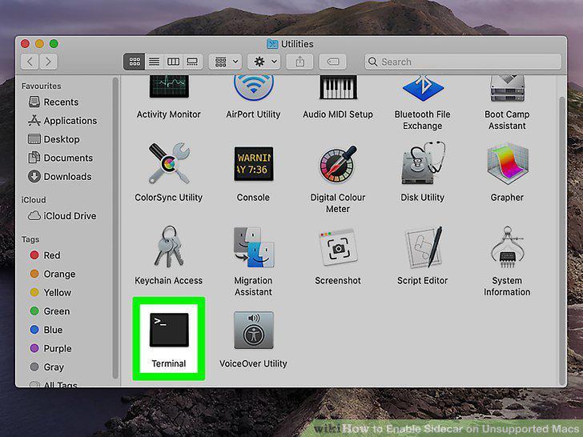Click into the Search field

click(x=463, y=62)
